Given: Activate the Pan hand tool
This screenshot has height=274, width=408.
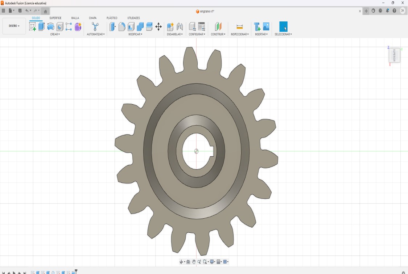Looking at the screenshot, I should 194,262.
